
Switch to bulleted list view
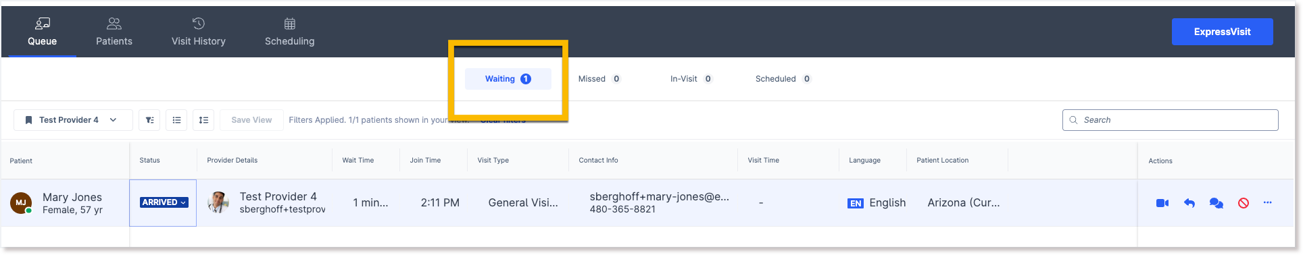pyautogui.click(x=176, y=120)
